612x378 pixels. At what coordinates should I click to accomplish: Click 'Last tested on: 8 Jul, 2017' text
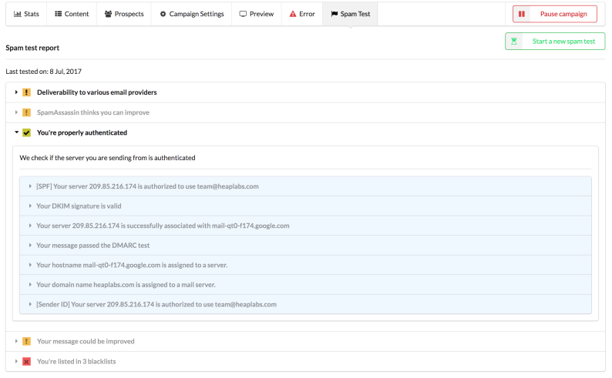click(43, 72)
